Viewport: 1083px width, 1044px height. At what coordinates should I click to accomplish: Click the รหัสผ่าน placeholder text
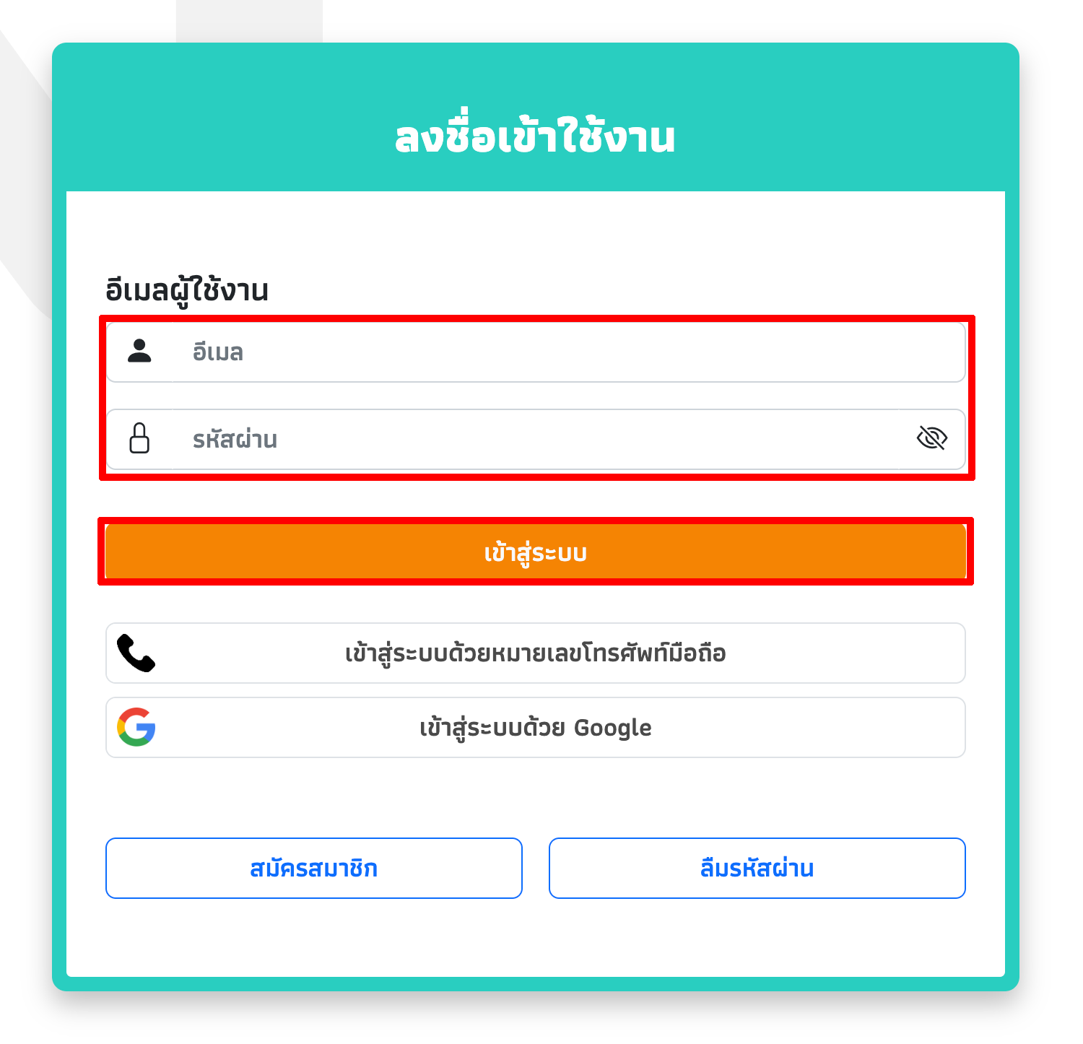235,439
